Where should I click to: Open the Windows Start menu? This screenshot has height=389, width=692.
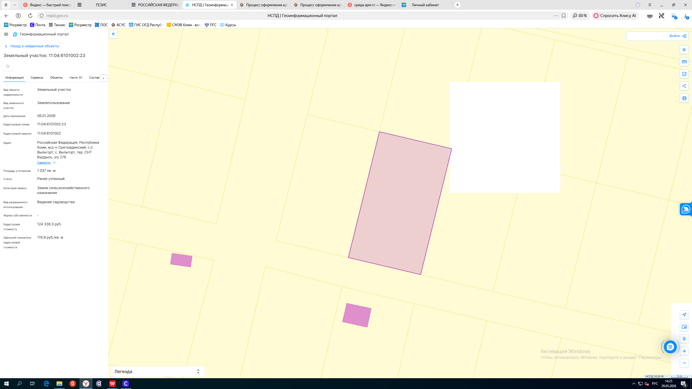click(x=6, y=384)
